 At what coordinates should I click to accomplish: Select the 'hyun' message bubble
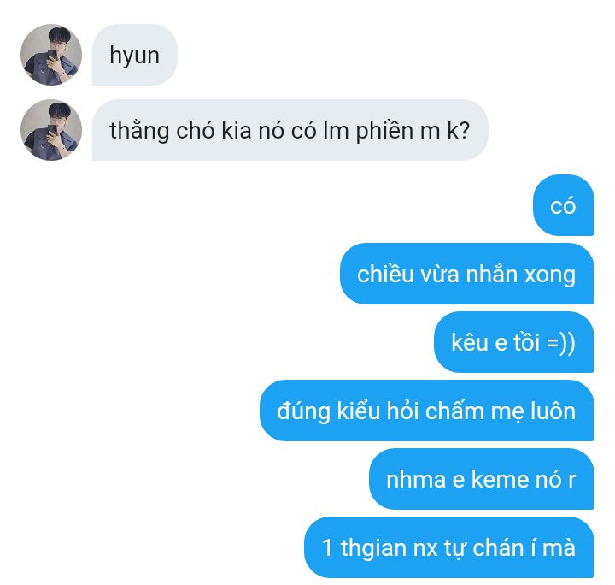tap(135, 55)
